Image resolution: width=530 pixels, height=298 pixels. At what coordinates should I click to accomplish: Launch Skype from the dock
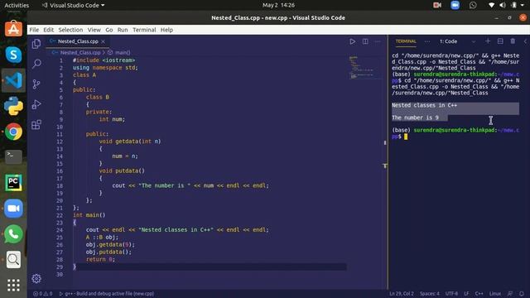[13, 55]
